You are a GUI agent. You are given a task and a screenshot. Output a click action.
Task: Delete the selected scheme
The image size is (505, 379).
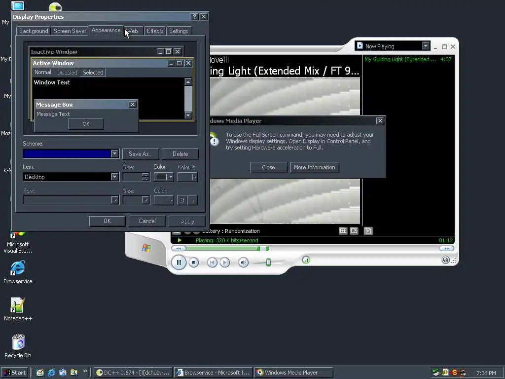(180, 154)
